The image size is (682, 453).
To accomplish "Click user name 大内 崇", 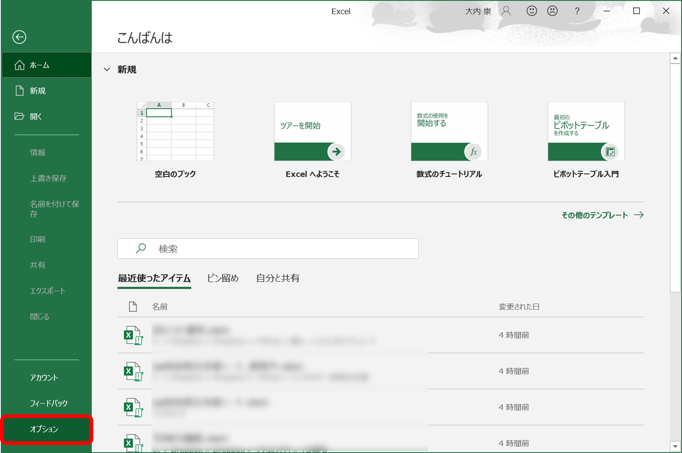I will tap(478, 11).
